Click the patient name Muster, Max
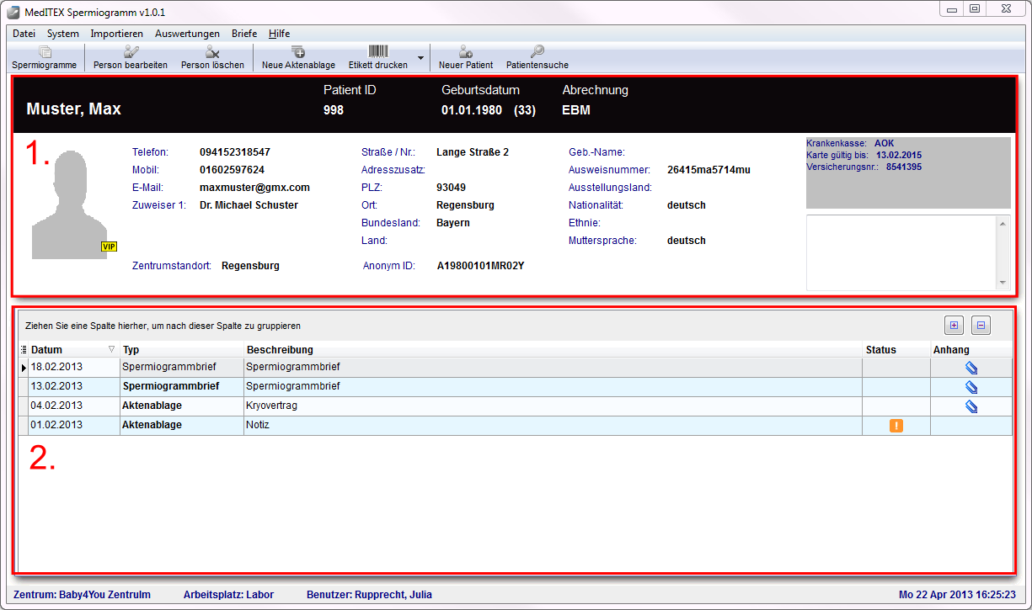Image resolution: width=1032 pixels, height=610 pixels. pyautogui.click(x=74, y=109)
